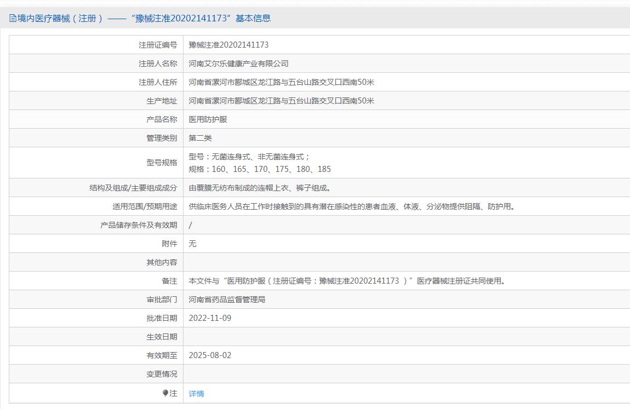Click the document icon beside the page title
The width and height of the screenshot is (630, 409).
tap(13, 18)
